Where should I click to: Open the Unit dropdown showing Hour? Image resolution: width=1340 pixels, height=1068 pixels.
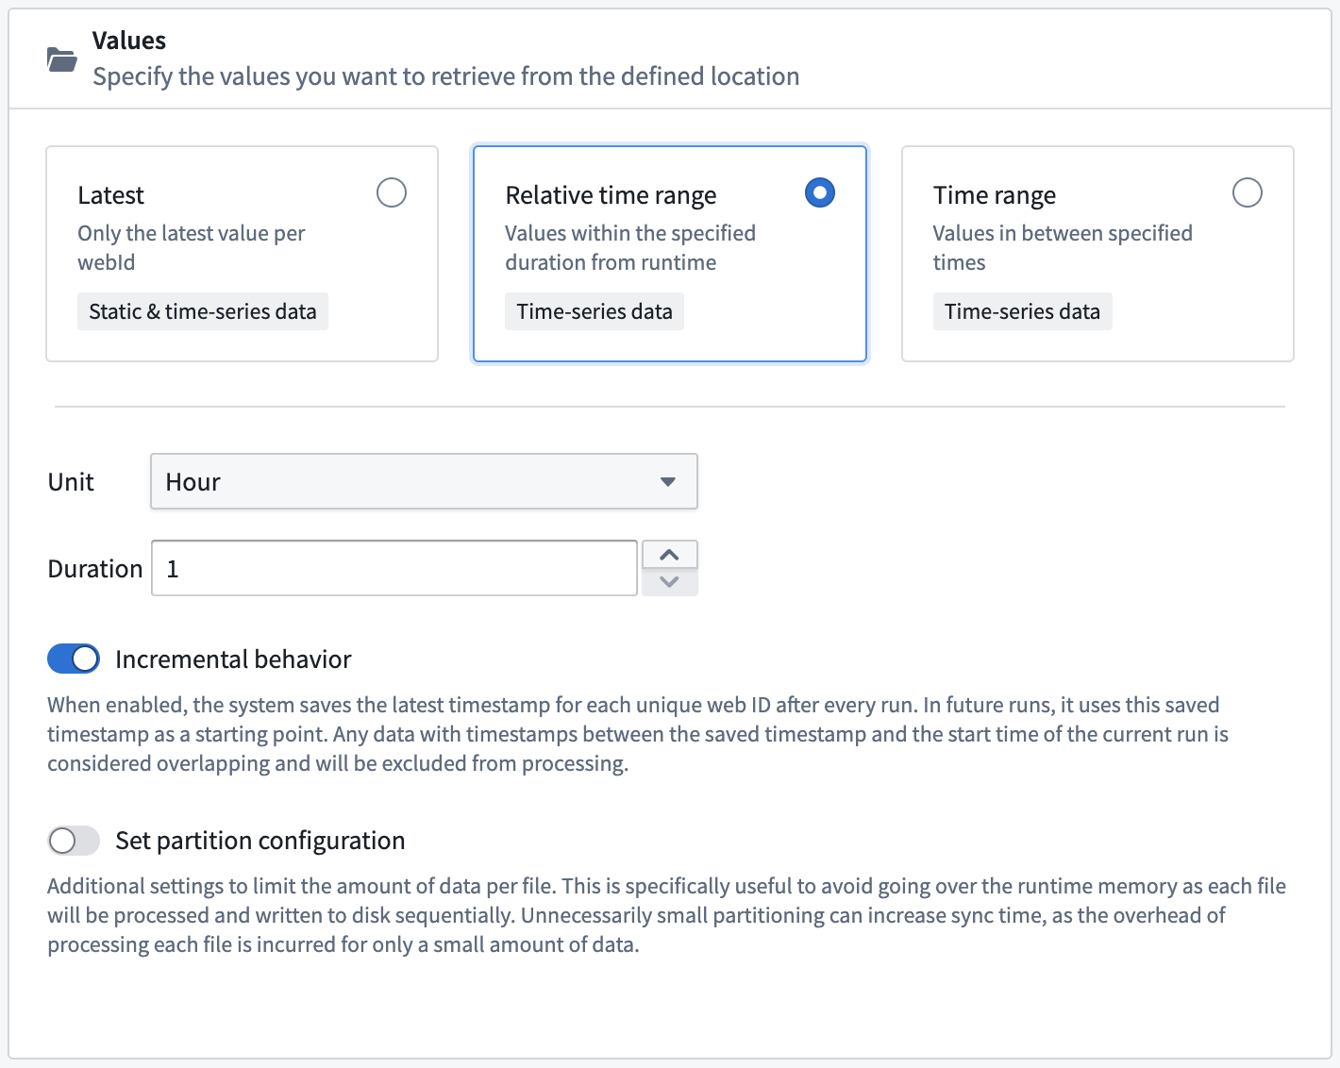424,481
